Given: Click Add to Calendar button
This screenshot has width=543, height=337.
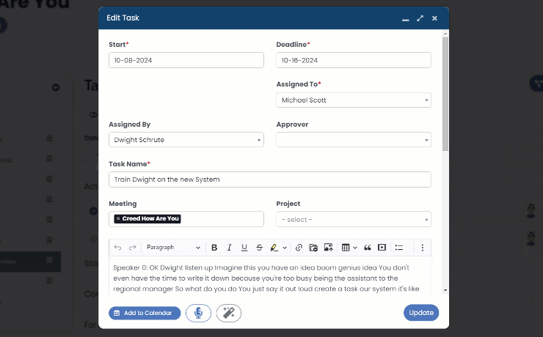Looking at the screenshot, I should coord(145,313).
